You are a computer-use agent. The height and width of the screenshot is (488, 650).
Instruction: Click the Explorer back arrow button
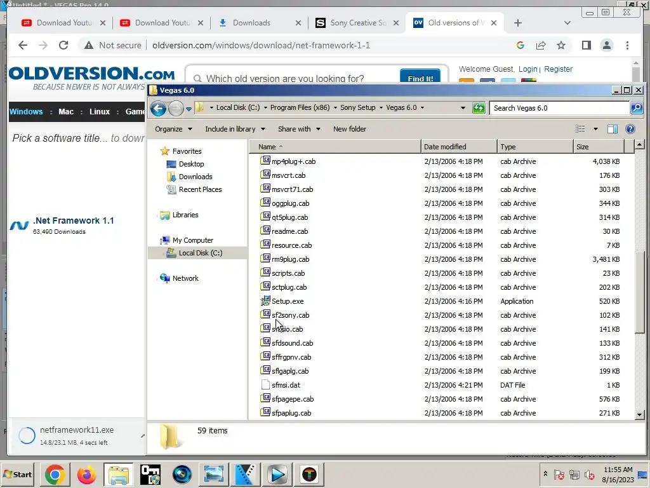click(158, 108)
